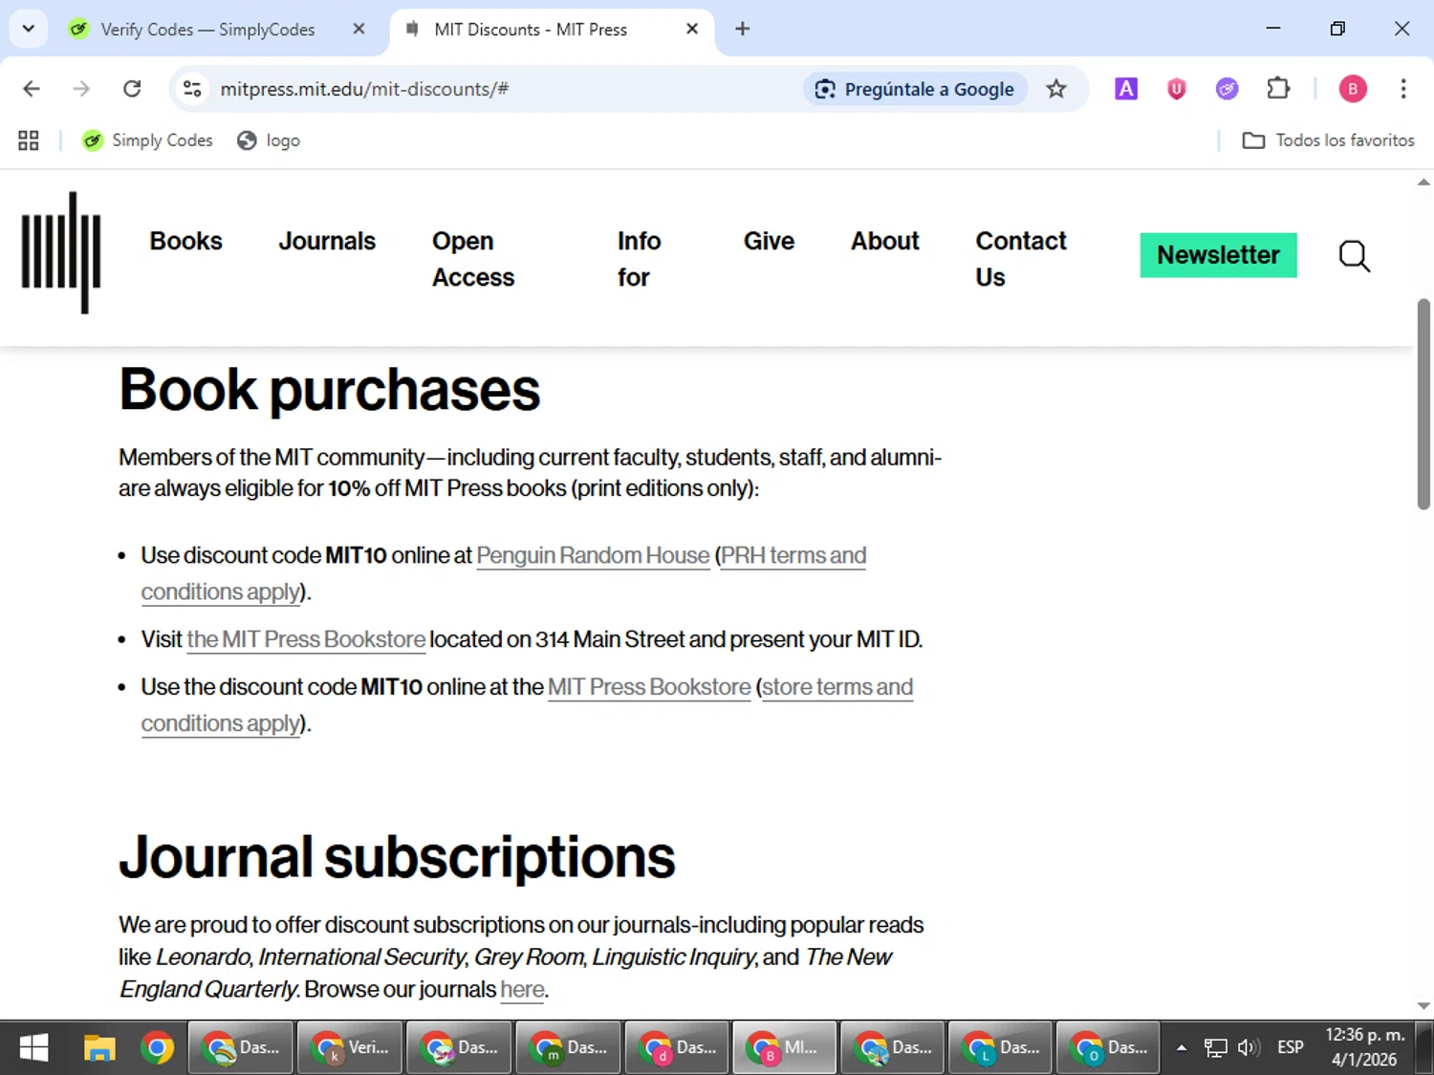1434x1075 pixels.
Task: Open store terms and conditions apply link
Action: click(x=836, y=687)
